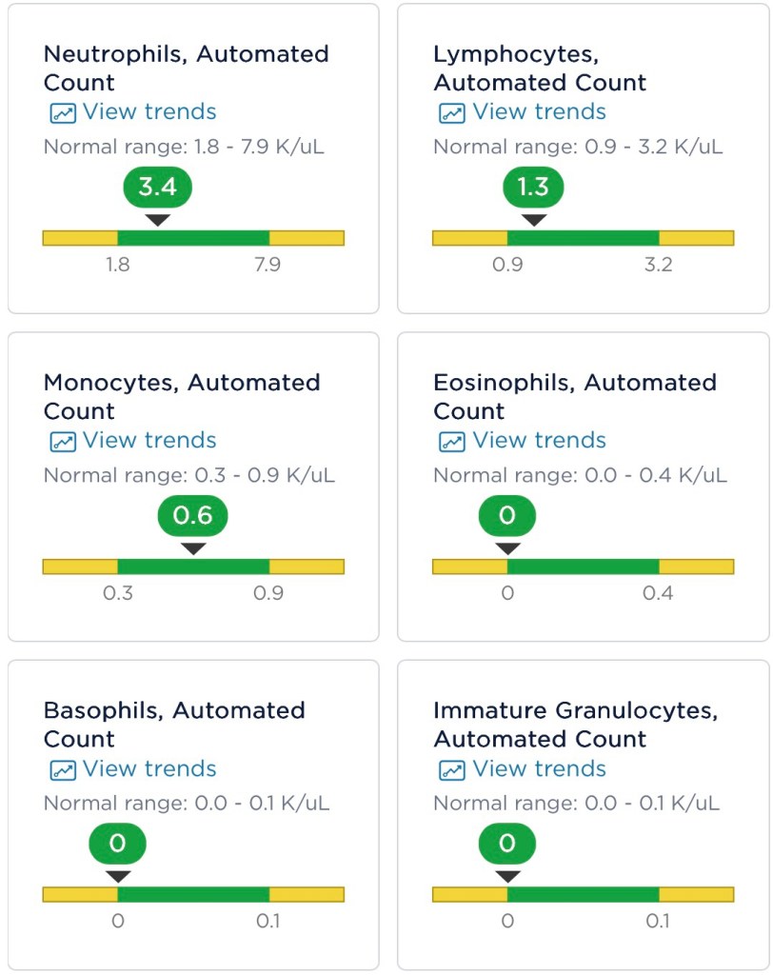
Task: Select the Basophils, Automated Count title
Action: pos(174,725)
